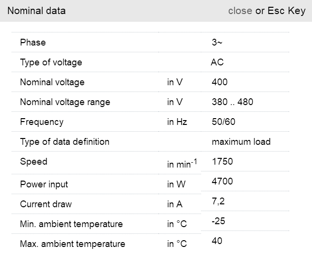The image size is (312, 261).
Task: Click the Nominal data title
Action: pos(36,11)
